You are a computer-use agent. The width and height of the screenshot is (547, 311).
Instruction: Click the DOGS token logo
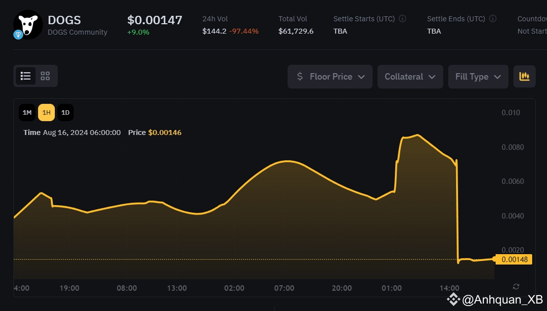tap(28, 24)
